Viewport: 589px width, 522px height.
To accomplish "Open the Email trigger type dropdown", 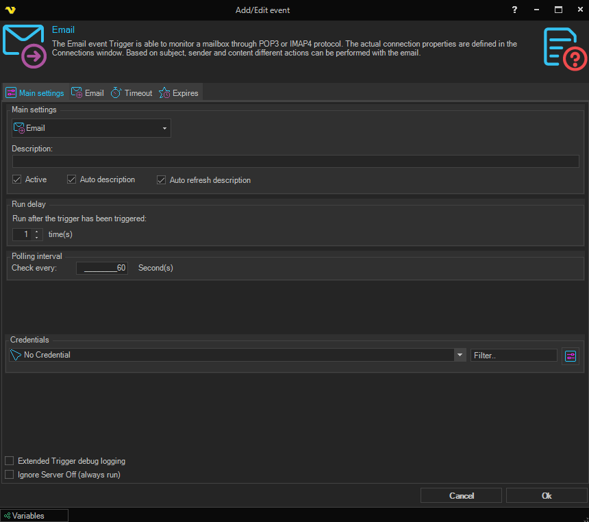I will (x=164, y=128).
